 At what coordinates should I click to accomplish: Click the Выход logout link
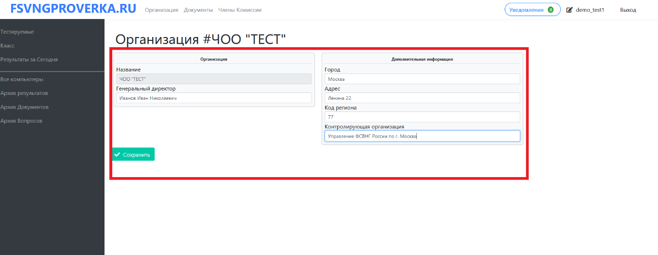pos(628,10)
